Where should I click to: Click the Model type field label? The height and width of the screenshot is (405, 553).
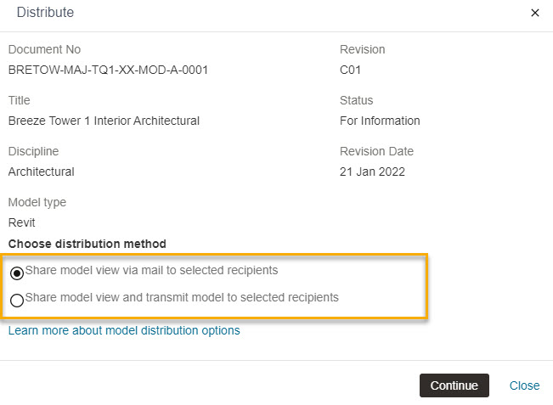pyautogui.click(x=37, y=202)
